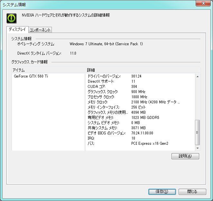This screenshot has height=201, width=213.
Task: Click the ドライバーのバージョン label
Action: pyautogui.click(x=104, y=76)
